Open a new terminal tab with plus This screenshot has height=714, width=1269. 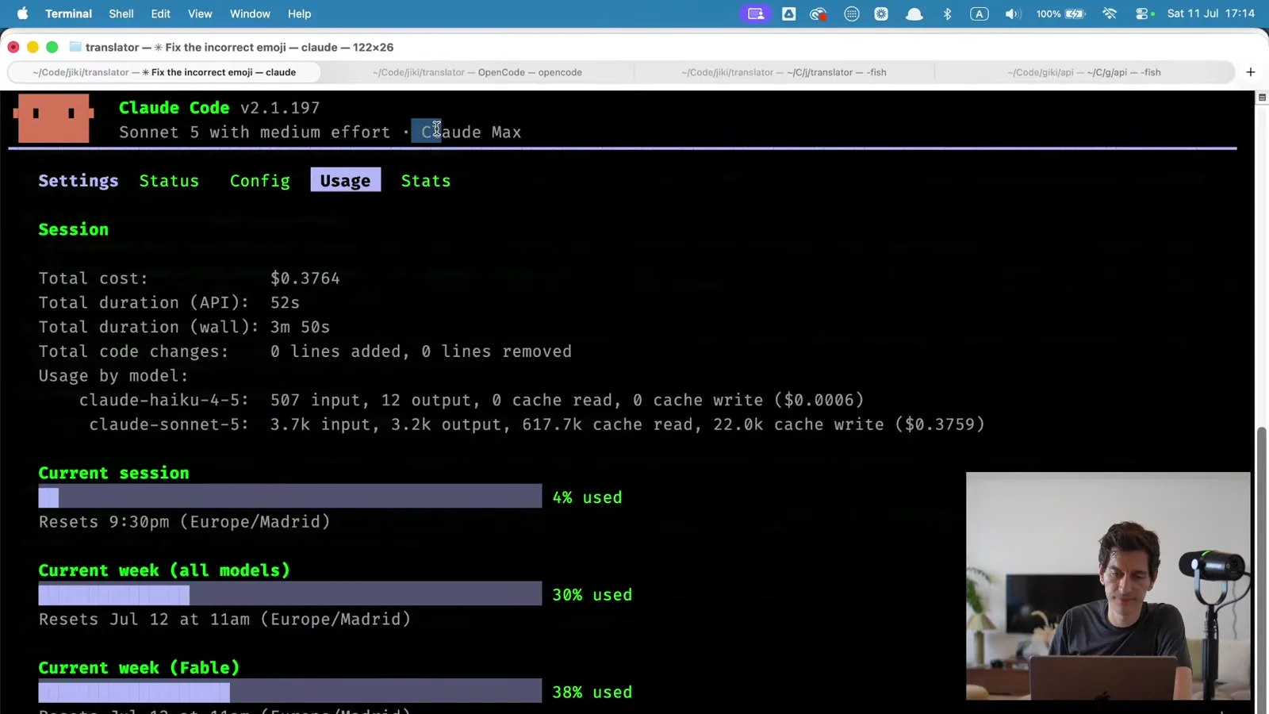1251,72
